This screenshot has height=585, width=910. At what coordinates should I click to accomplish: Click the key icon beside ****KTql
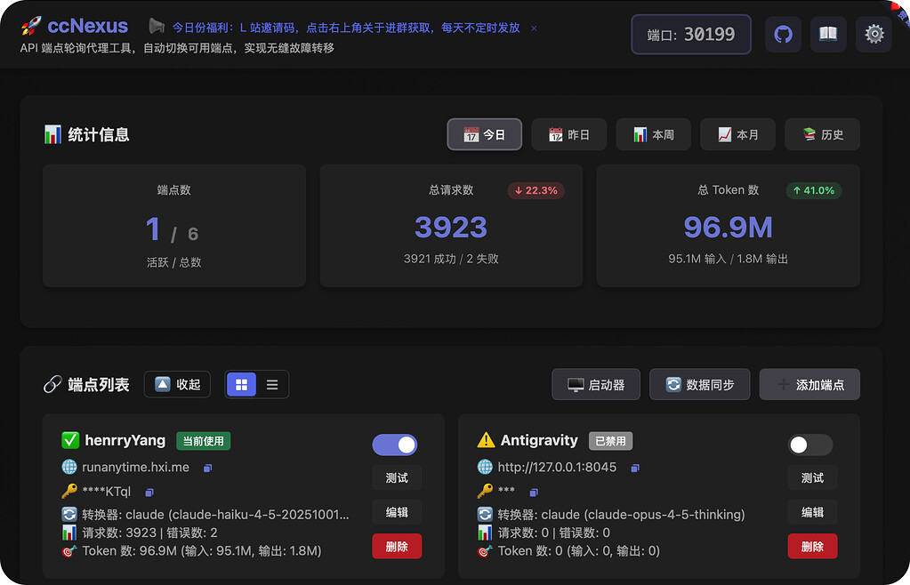69,491
